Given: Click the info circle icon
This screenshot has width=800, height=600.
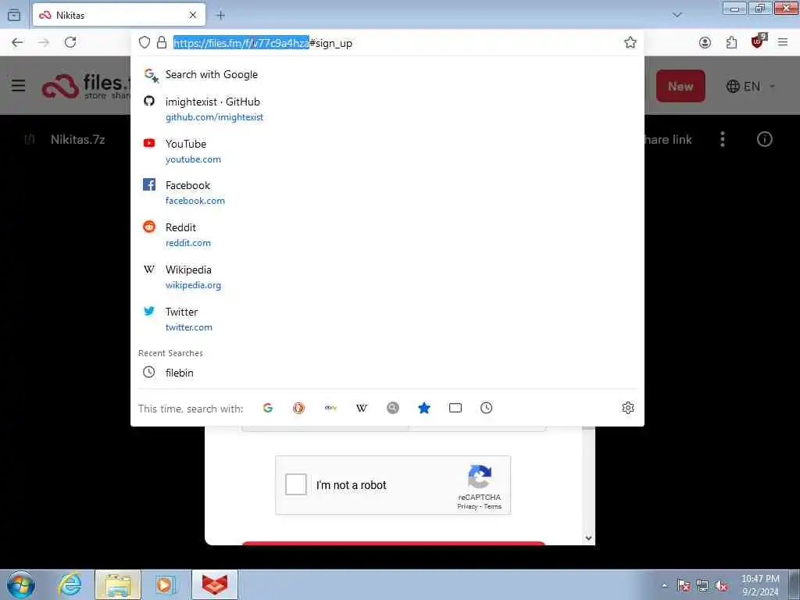Looking at the screenshot, I should tap(764, 139).
